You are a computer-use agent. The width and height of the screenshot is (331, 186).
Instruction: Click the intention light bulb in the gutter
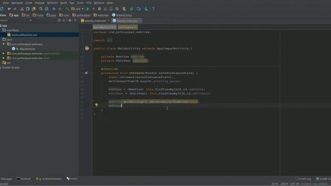click(x=97, y=105)
